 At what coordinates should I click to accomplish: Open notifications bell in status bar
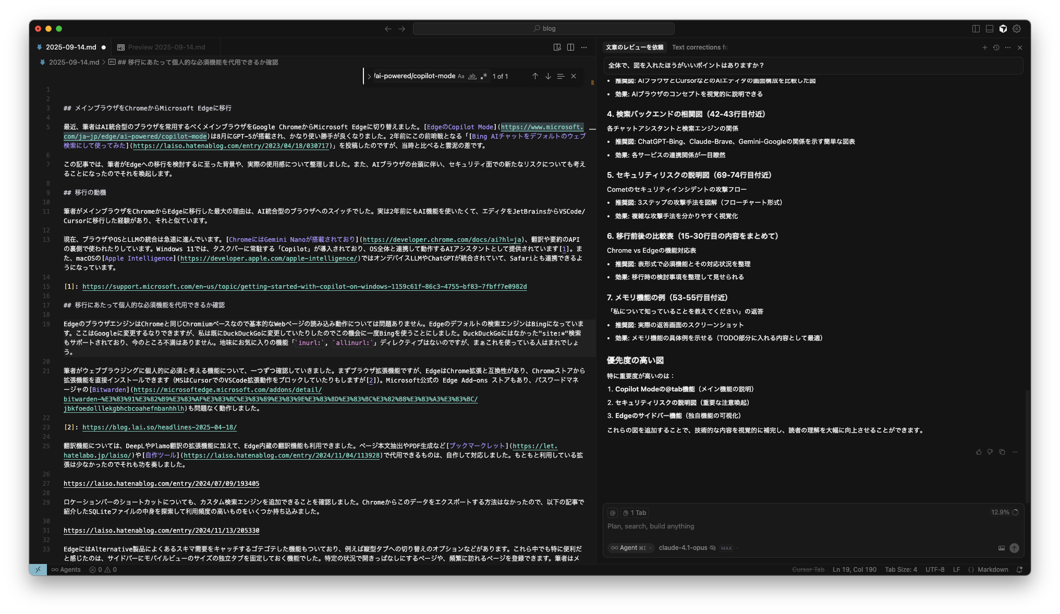1019,570
